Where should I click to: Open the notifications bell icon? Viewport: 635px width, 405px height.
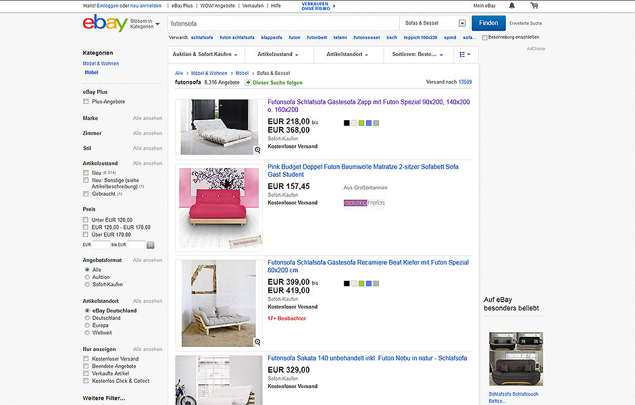512,5
